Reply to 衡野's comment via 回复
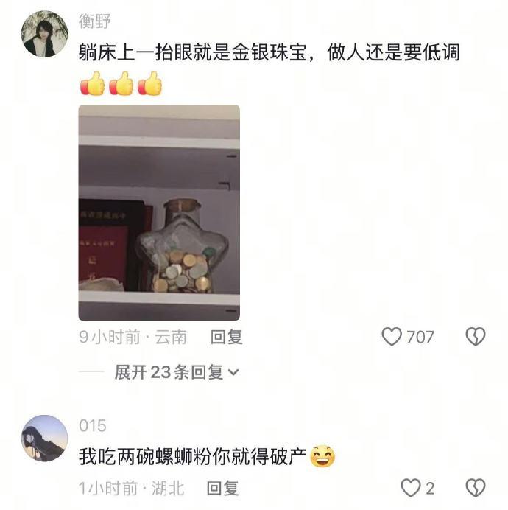Viewport: 508px width, 510px height. pos(227,337)
